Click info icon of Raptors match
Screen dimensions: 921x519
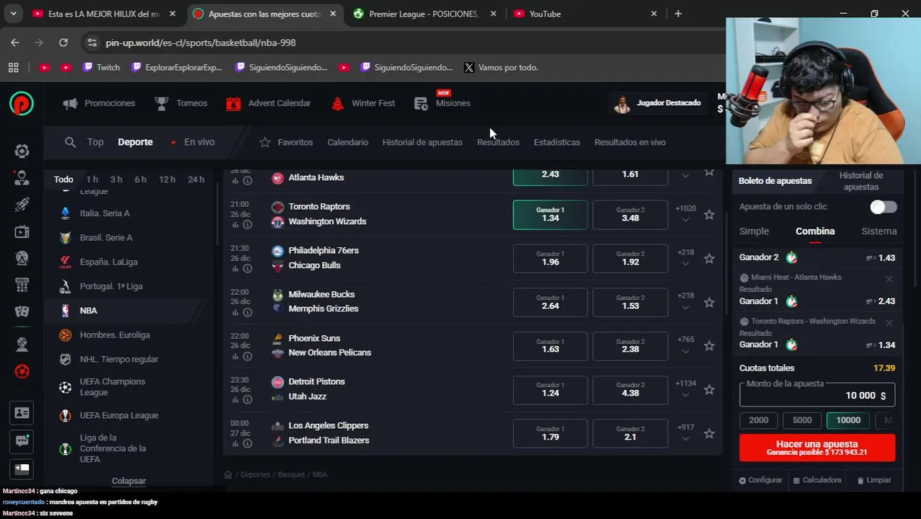[x=247, y=225]
